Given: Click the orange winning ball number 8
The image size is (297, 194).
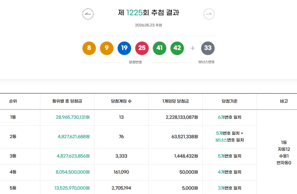Looking at the screenshot, I should coord(89,48).
